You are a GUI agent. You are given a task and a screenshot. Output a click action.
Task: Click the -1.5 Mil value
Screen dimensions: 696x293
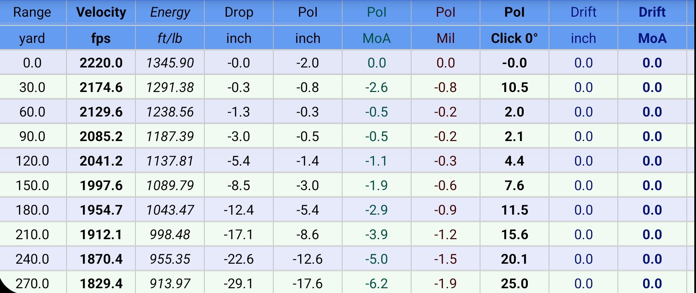[446, 259]
